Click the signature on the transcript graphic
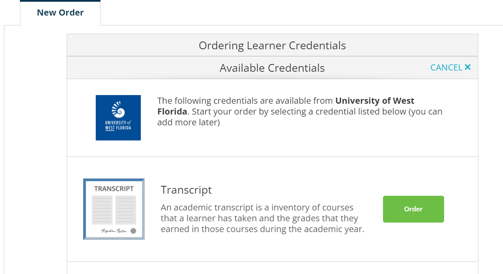The width and height of the screenshot is (503, 274). click(114, 231)
